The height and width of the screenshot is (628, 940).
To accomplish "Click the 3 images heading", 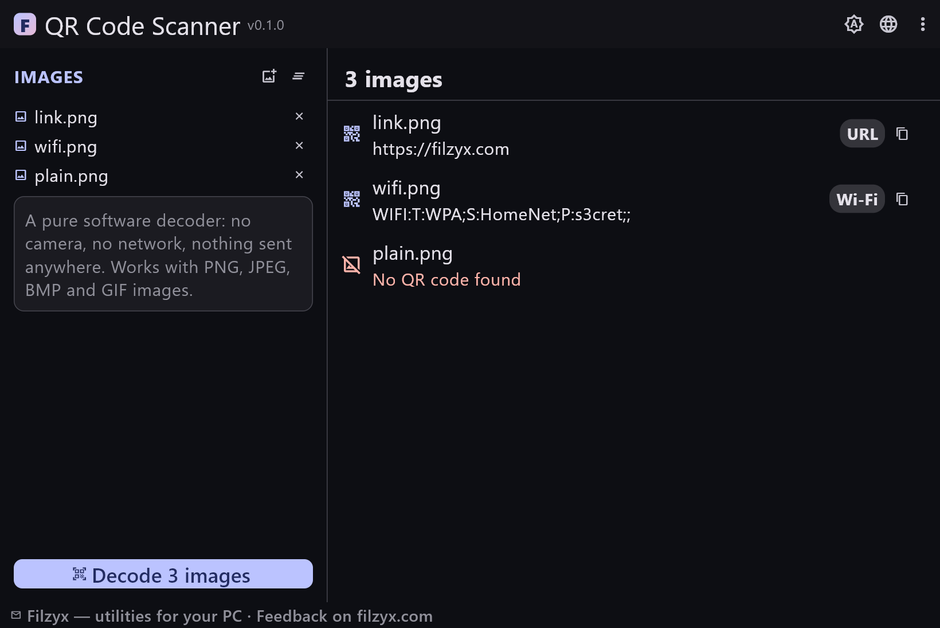I will (394, 80).
